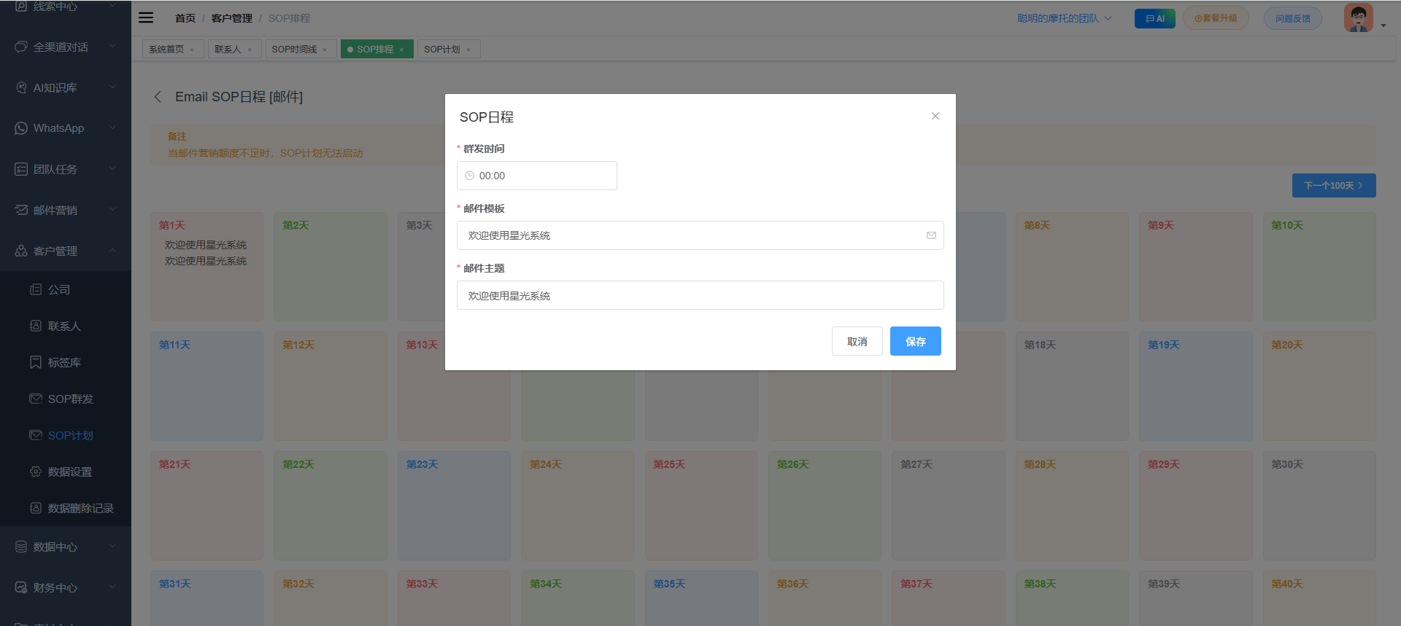
Task: Click the envelope icon in template field
Action: 931,235
